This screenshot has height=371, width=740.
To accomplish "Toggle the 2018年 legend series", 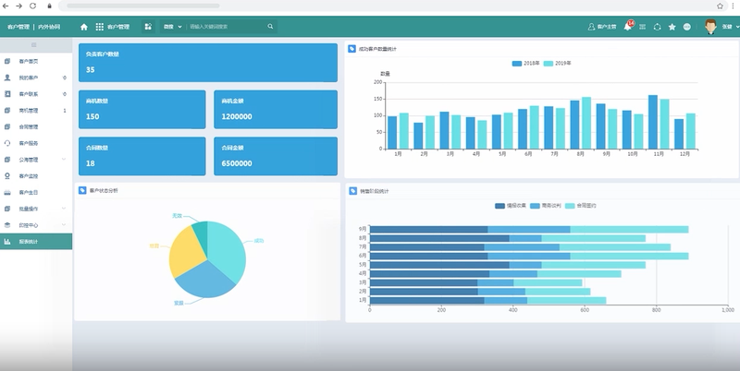I will click(525, 63).
